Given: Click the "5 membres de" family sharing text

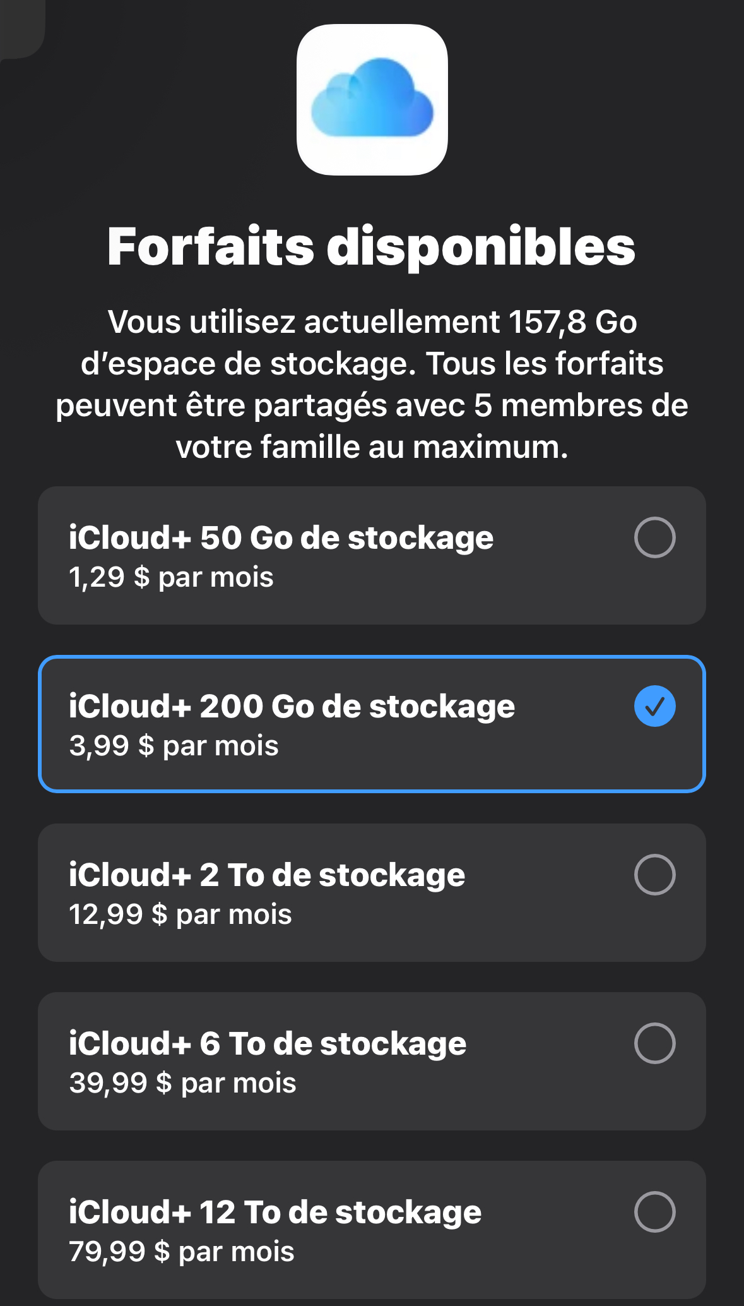Looking at the screenshot, I should [x=581, y=405].
